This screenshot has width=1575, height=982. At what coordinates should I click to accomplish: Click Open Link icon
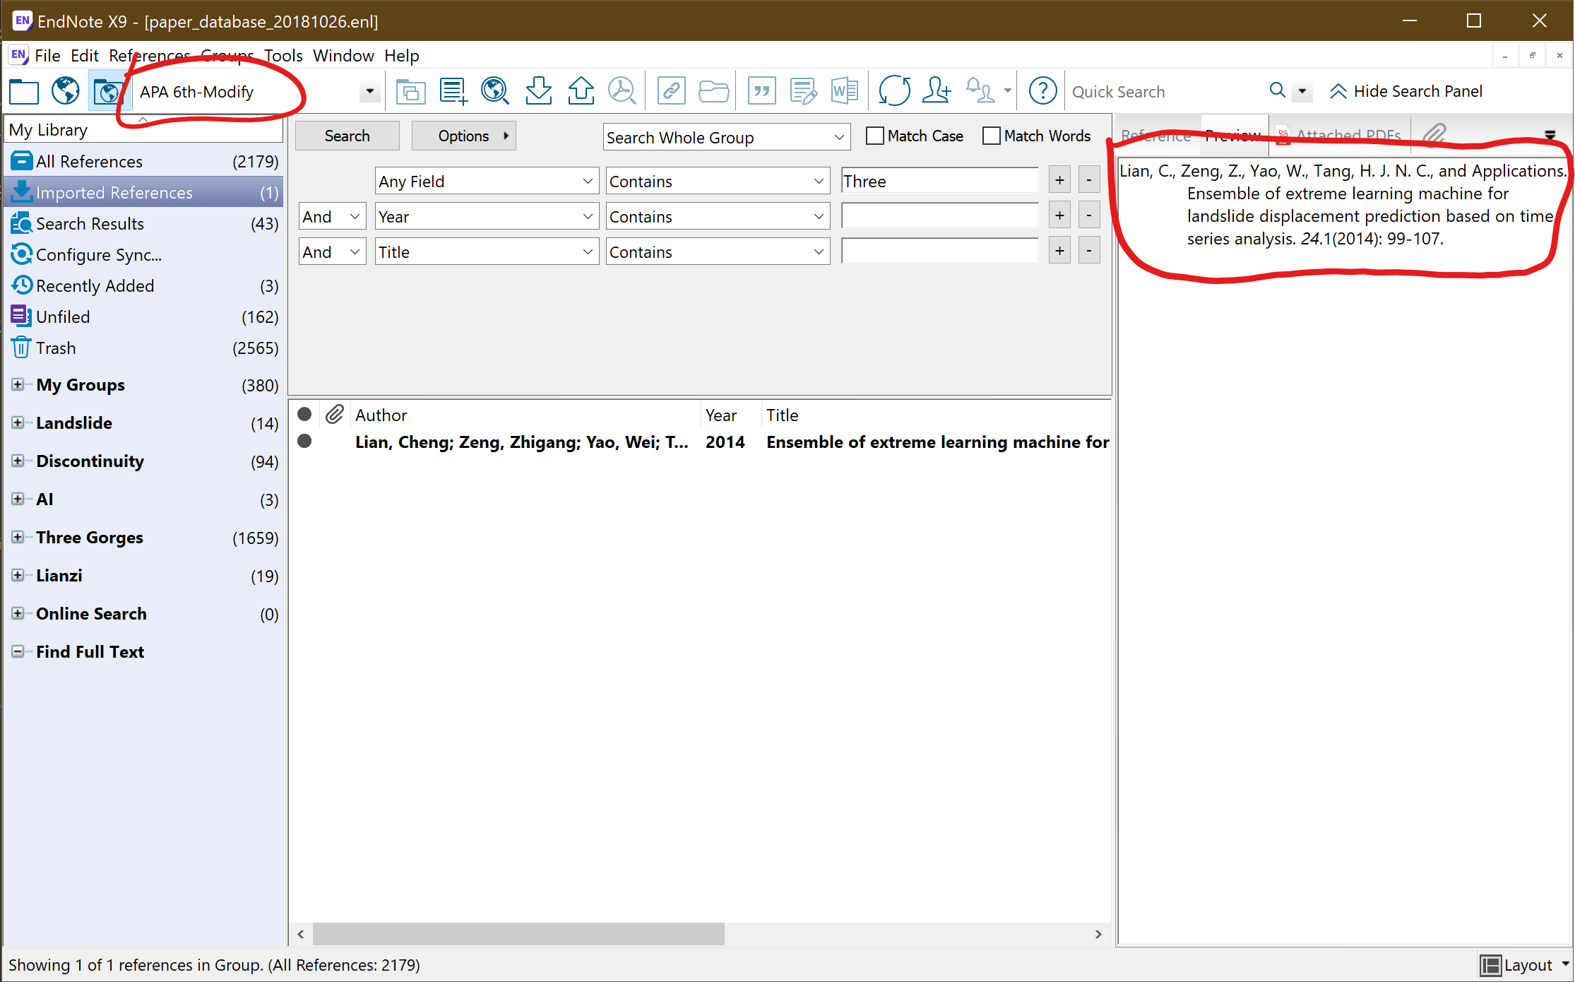671,91
